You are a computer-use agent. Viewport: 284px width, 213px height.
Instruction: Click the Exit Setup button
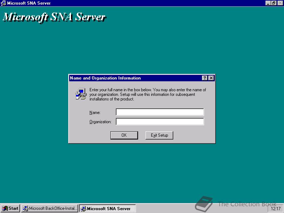click(x=159, y=135)
